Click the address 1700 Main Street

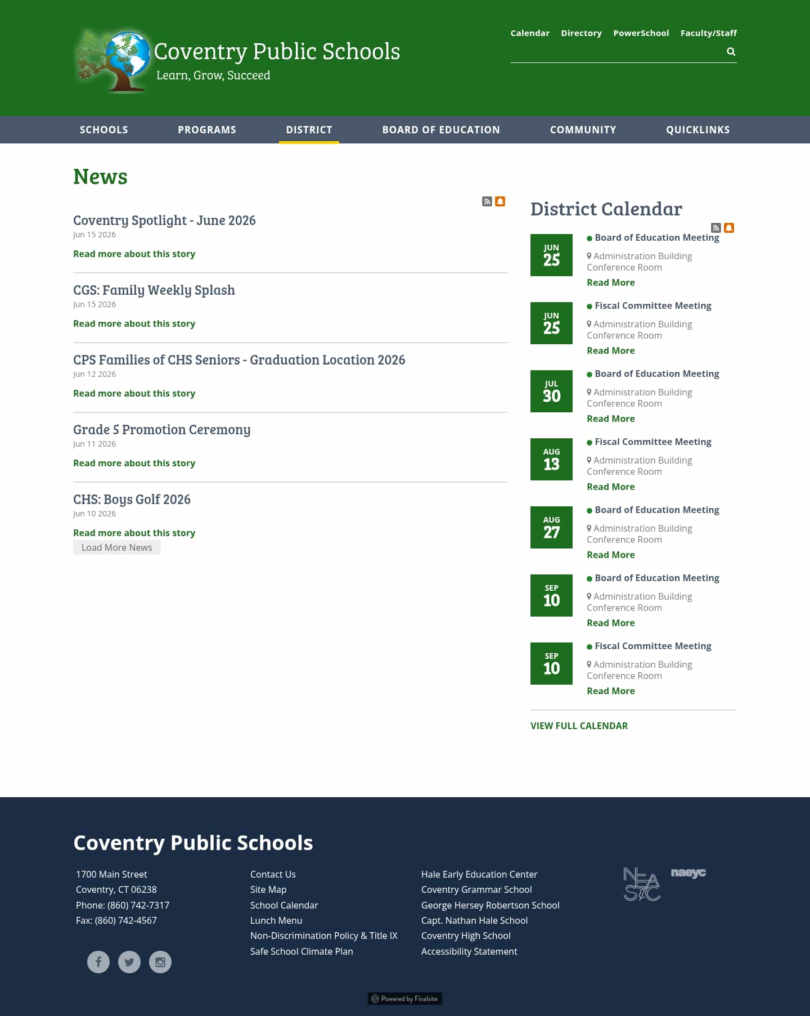point(111,874)
